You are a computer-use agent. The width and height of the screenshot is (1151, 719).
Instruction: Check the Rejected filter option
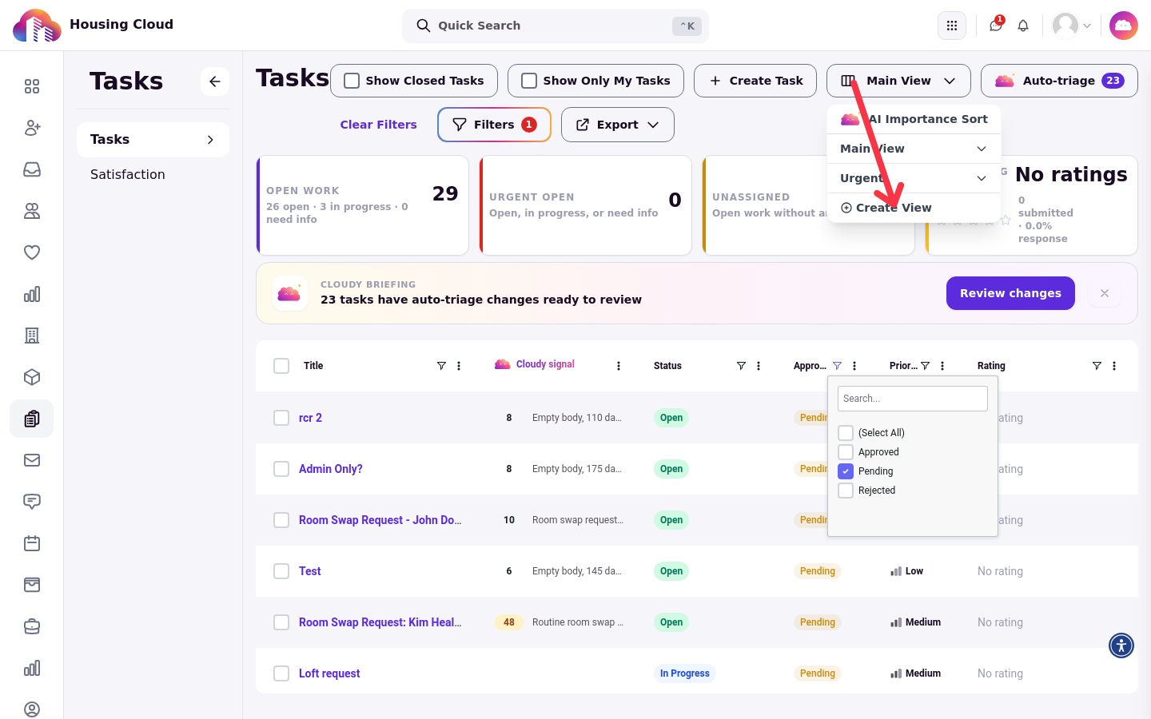click(x=846, y=491)
